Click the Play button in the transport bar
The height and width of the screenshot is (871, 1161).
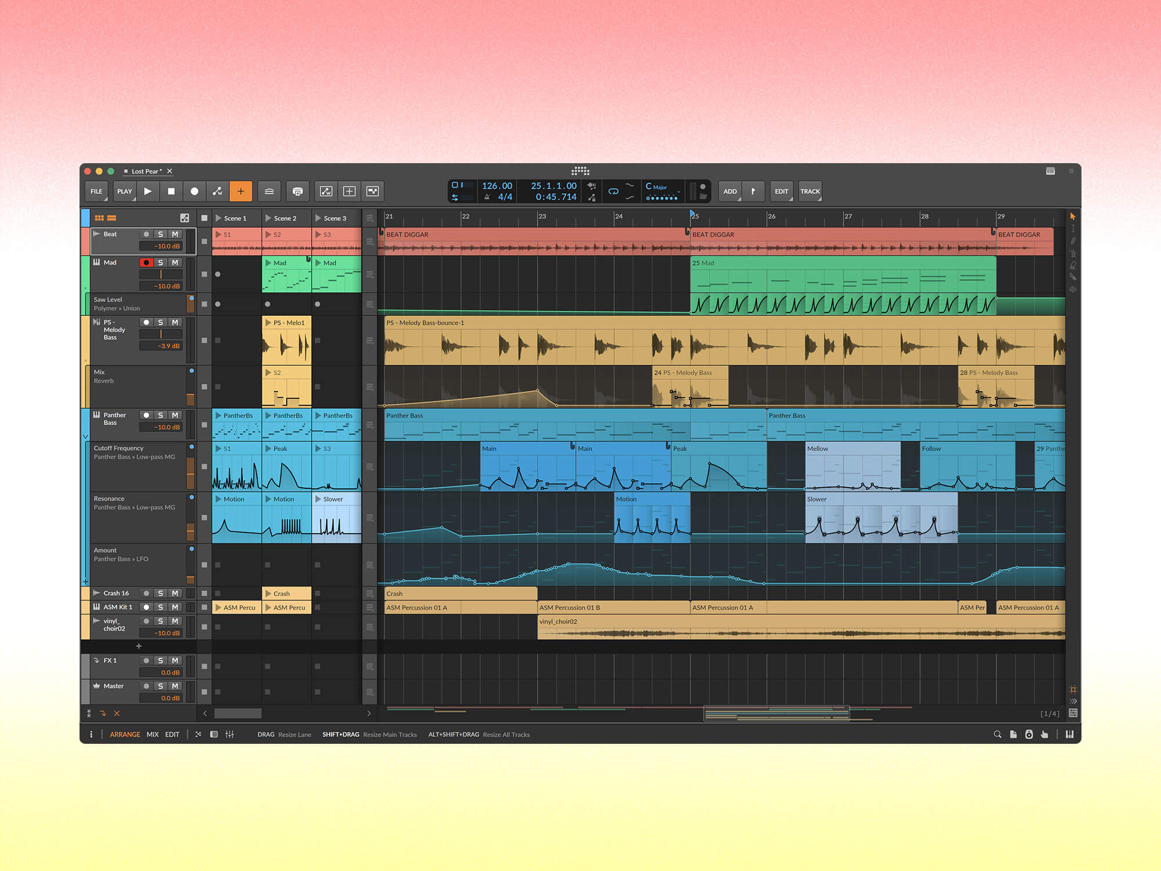[x=148, y=191]
